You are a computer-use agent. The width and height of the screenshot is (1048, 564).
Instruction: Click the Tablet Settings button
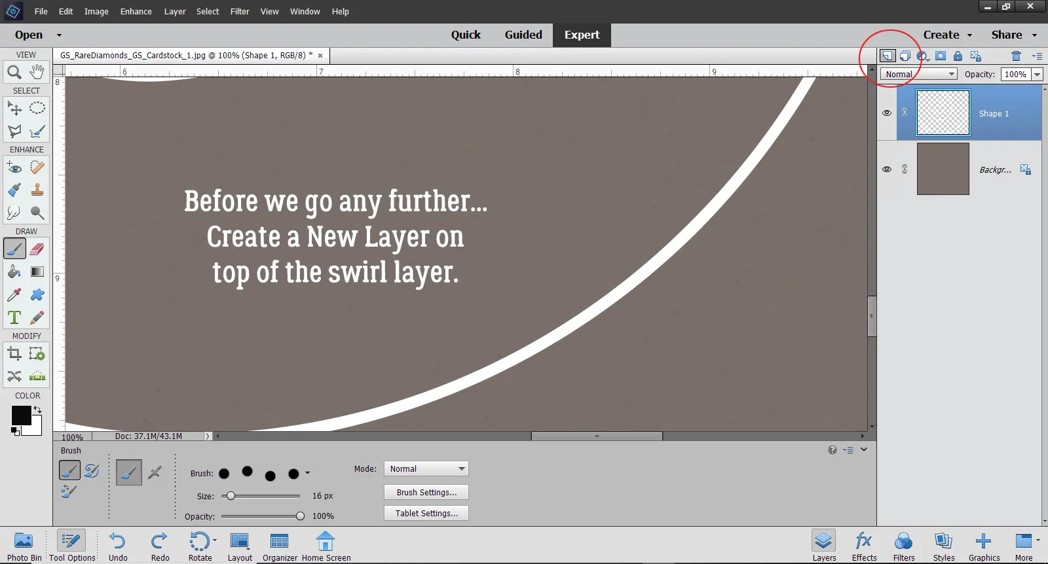point(426,514)
